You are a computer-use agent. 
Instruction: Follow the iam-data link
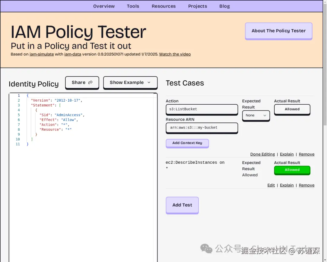(x=73, y=54)
